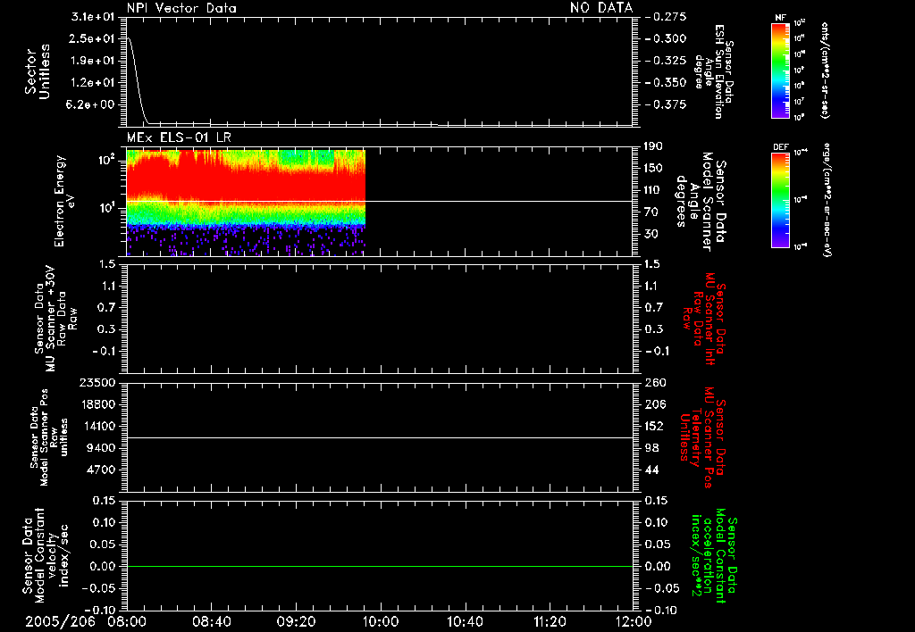Click the DEF energy flux color bar

pos(781,200)
